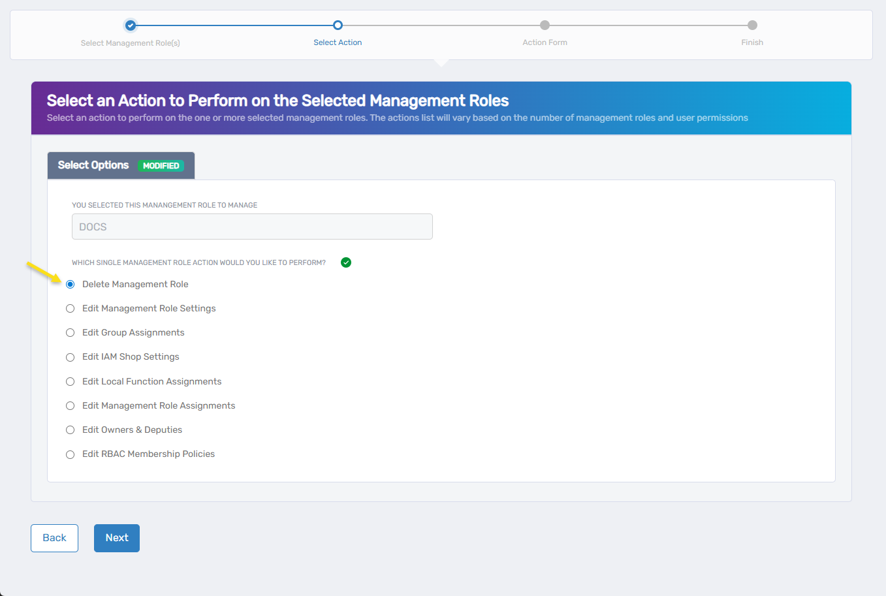Click the completed checkmark on Select Management Role(s) step
The height and width of the screenshot is (596, 886).
130,25
